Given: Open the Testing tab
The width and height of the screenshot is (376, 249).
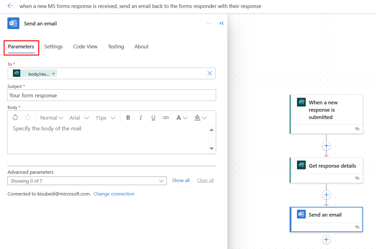Looking at the screenshot, I should [116, 46].
